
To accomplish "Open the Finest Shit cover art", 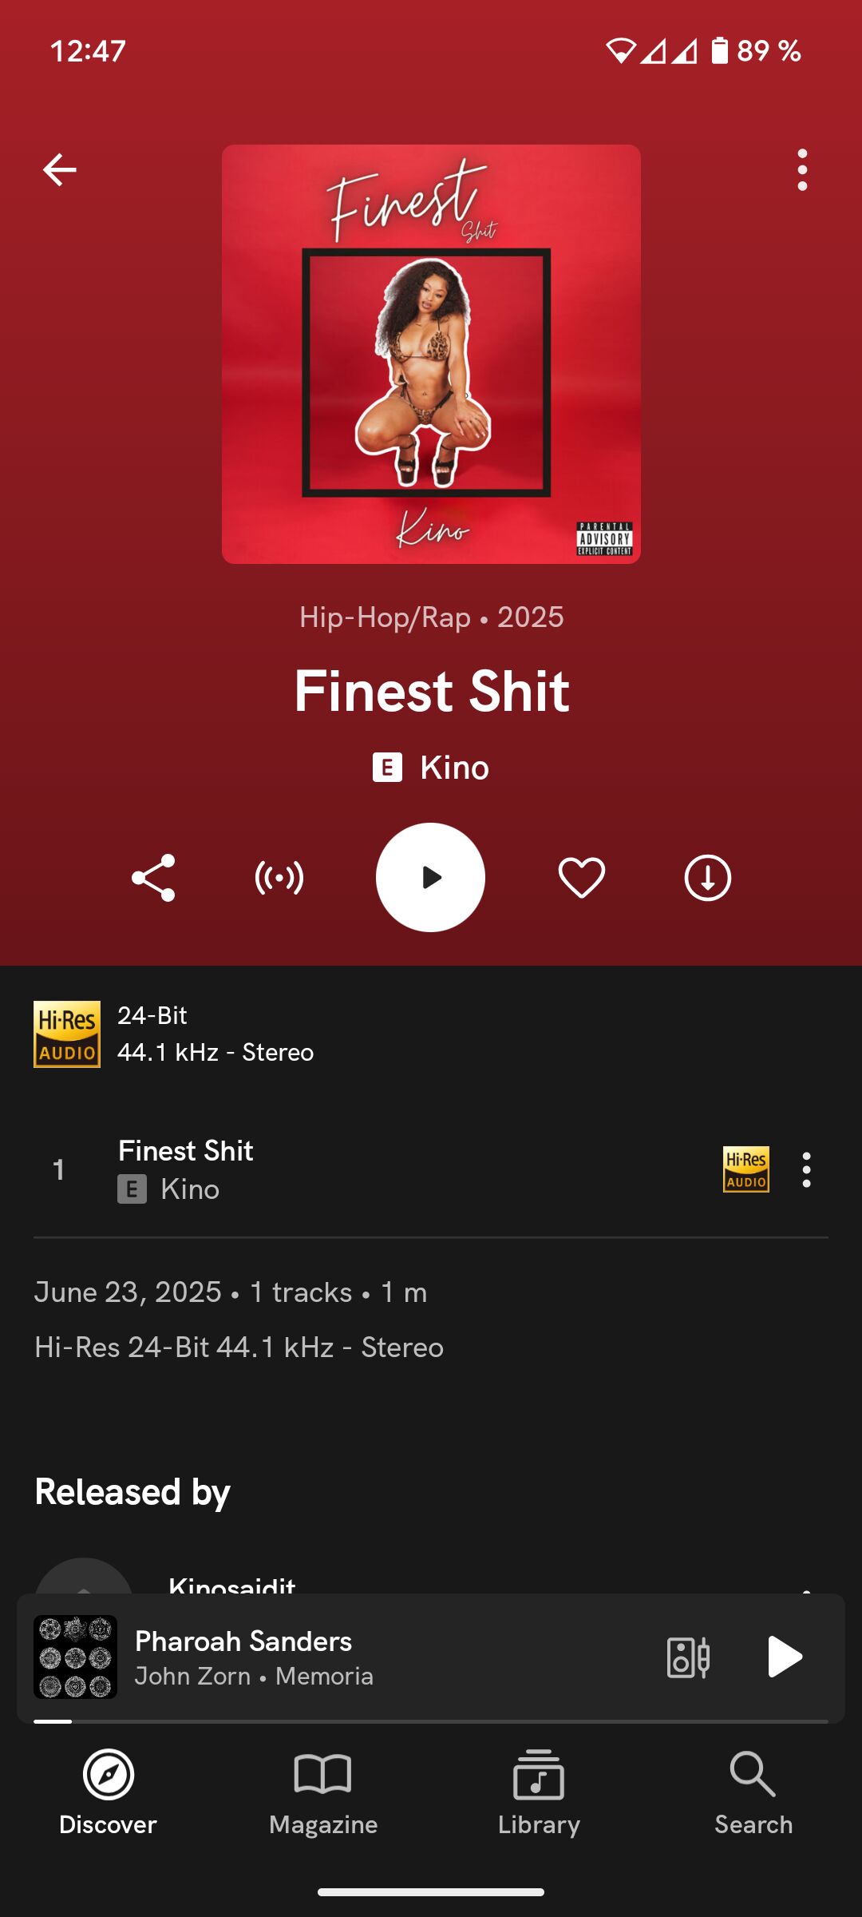I will pyautogui.click(x=431, y=354).
